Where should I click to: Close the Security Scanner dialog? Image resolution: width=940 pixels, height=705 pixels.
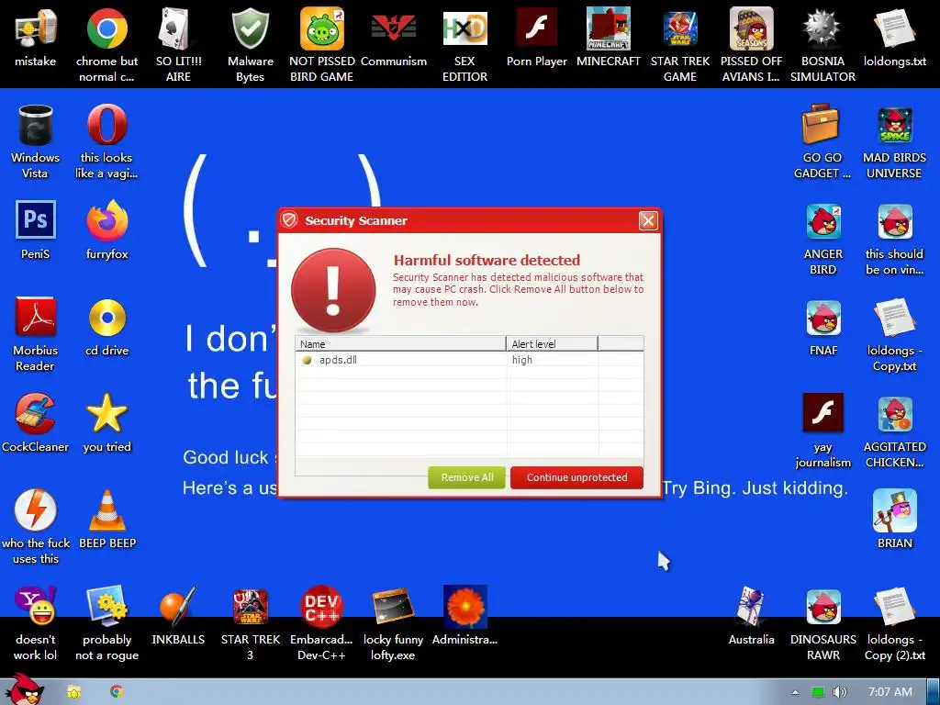click(x=648, y=220)
